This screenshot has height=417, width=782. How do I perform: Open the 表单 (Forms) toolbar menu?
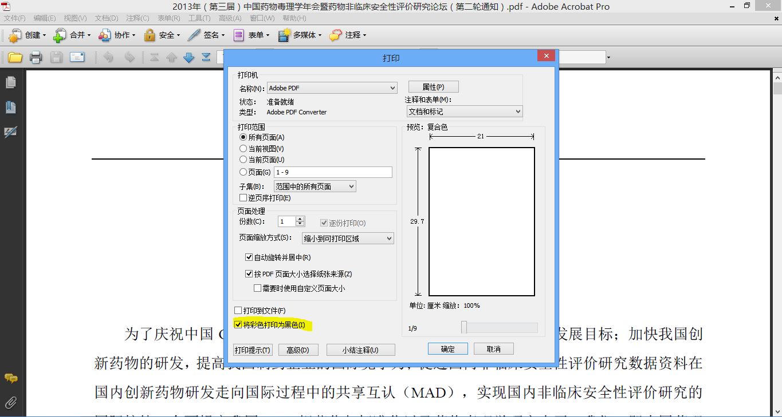pos(251,35)
